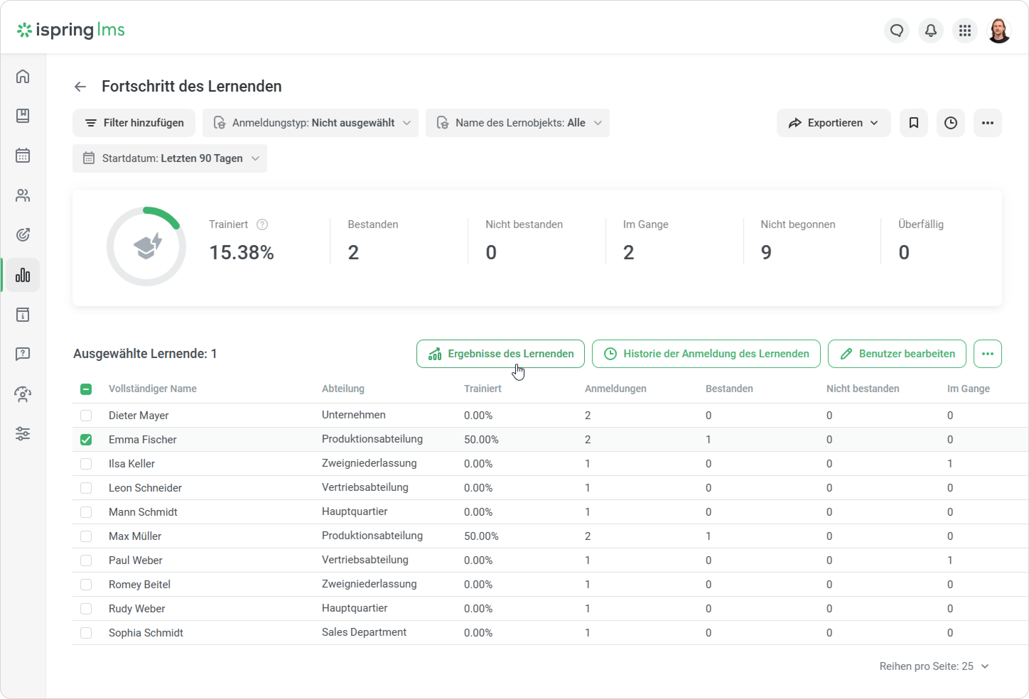The height and width of the screenshot is (699, 1029).
Task: Open Startdatum: Letzten 90 Tagen filter
Action: 169,158
